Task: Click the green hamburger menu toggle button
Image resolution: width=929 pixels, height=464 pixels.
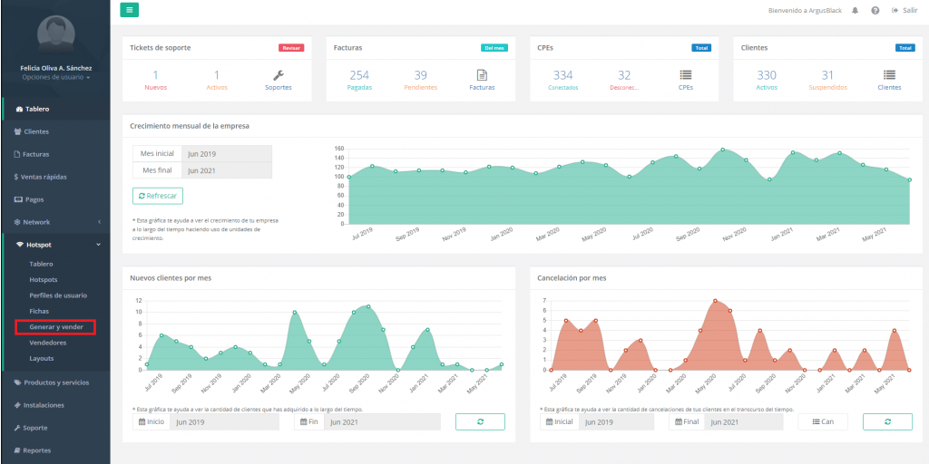Action: 130,10
